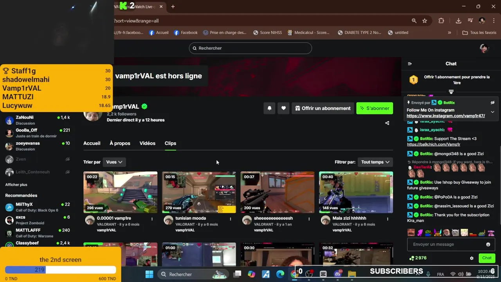Image resolution: width=501 pixels, height=282 pixels.
Task: Click the share icon below S'abonner
Action: coord(387,123)
